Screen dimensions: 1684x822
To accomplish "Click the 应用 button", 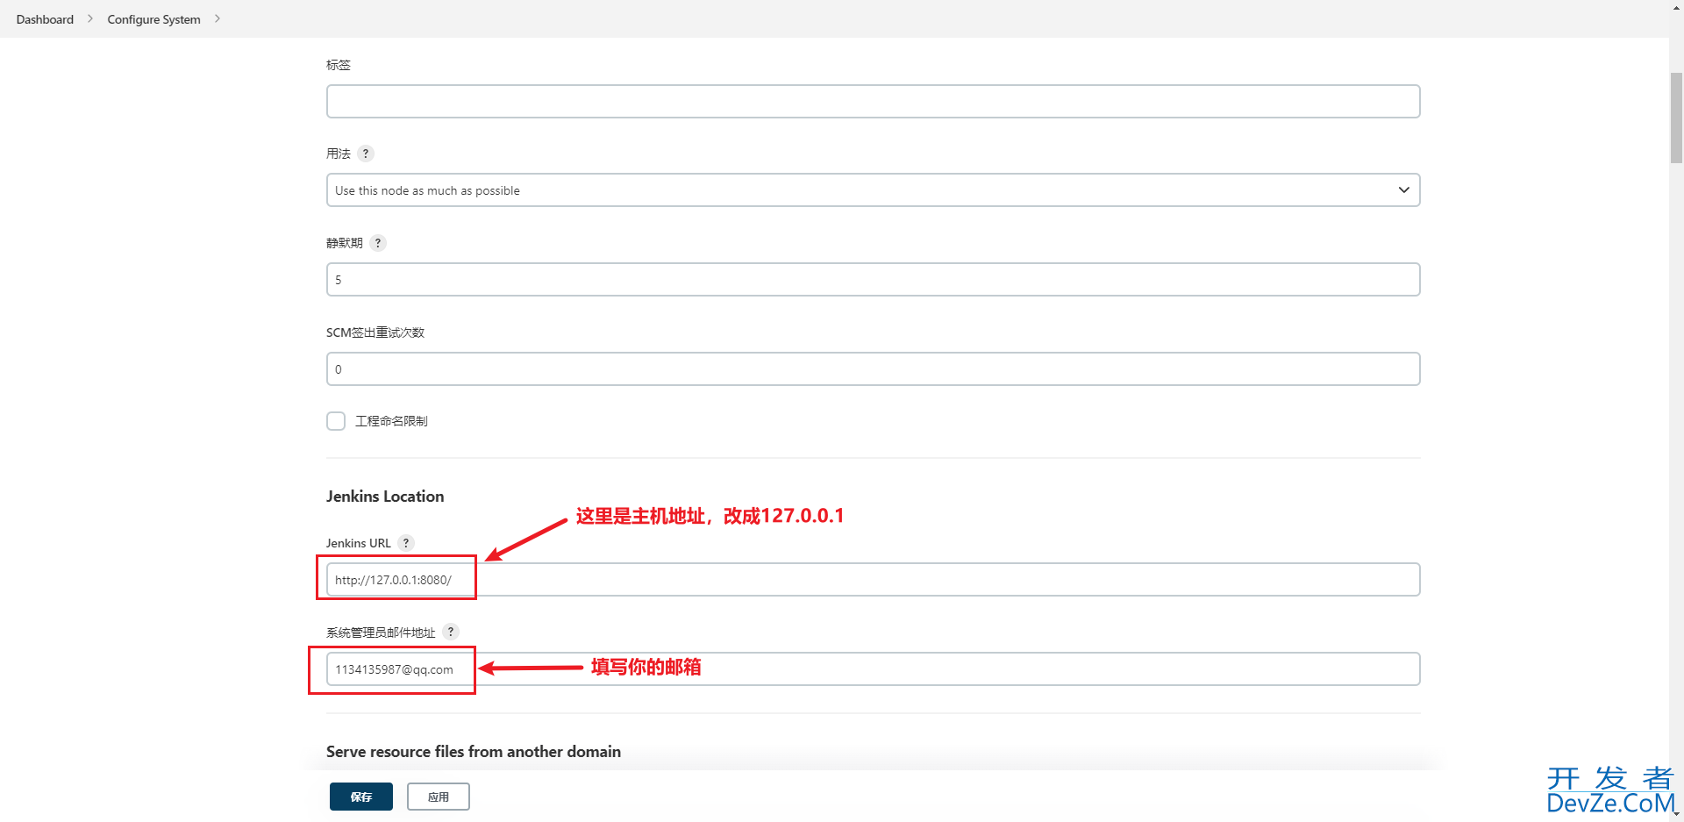I will click(x=439, y=797).
